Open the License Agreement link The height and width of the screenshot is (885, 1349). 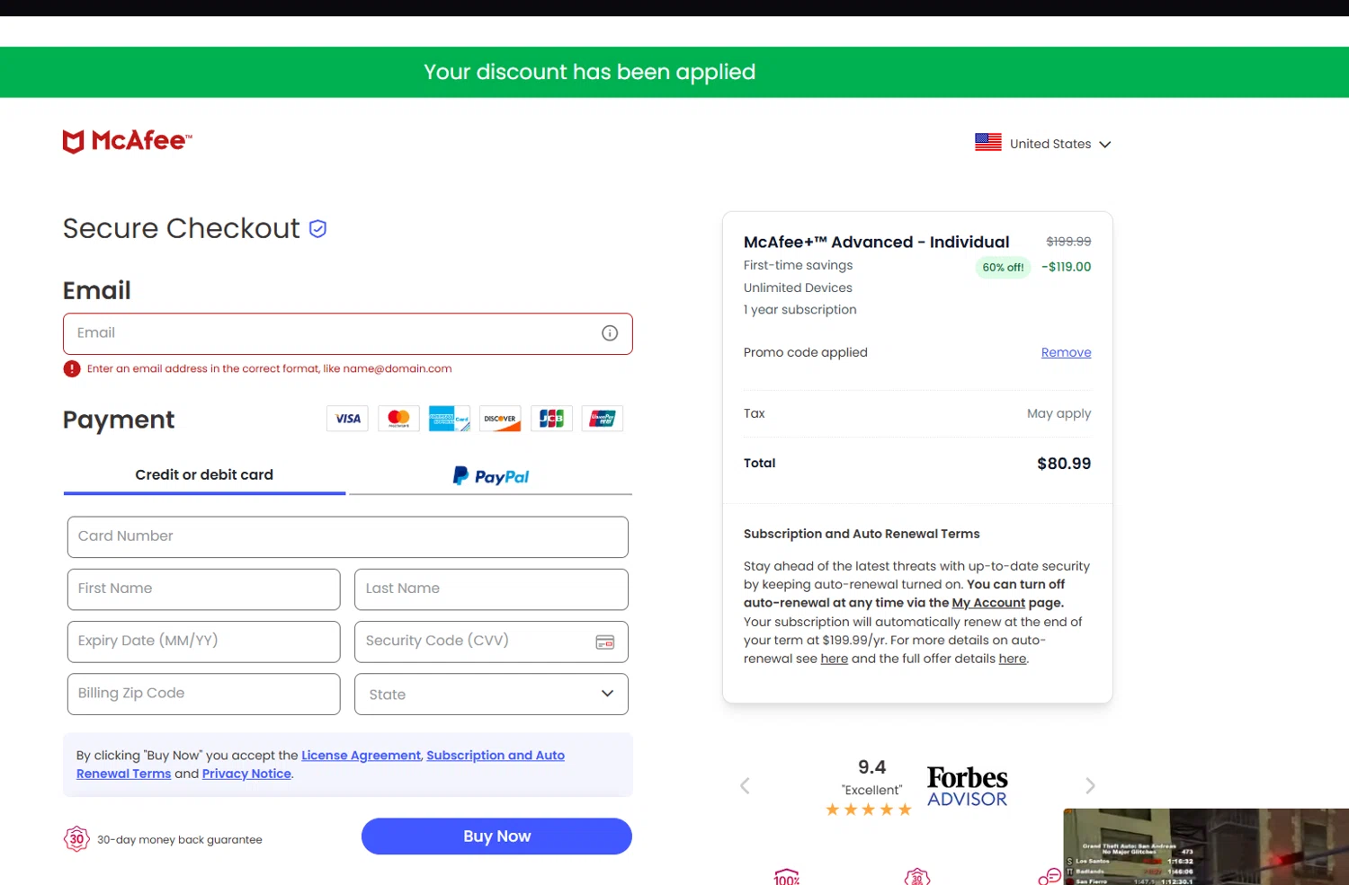pyautogui.click(x=361, y=756)
